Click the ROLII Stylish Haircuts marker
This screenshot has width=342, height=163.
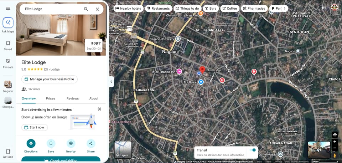tap(134, 36)
